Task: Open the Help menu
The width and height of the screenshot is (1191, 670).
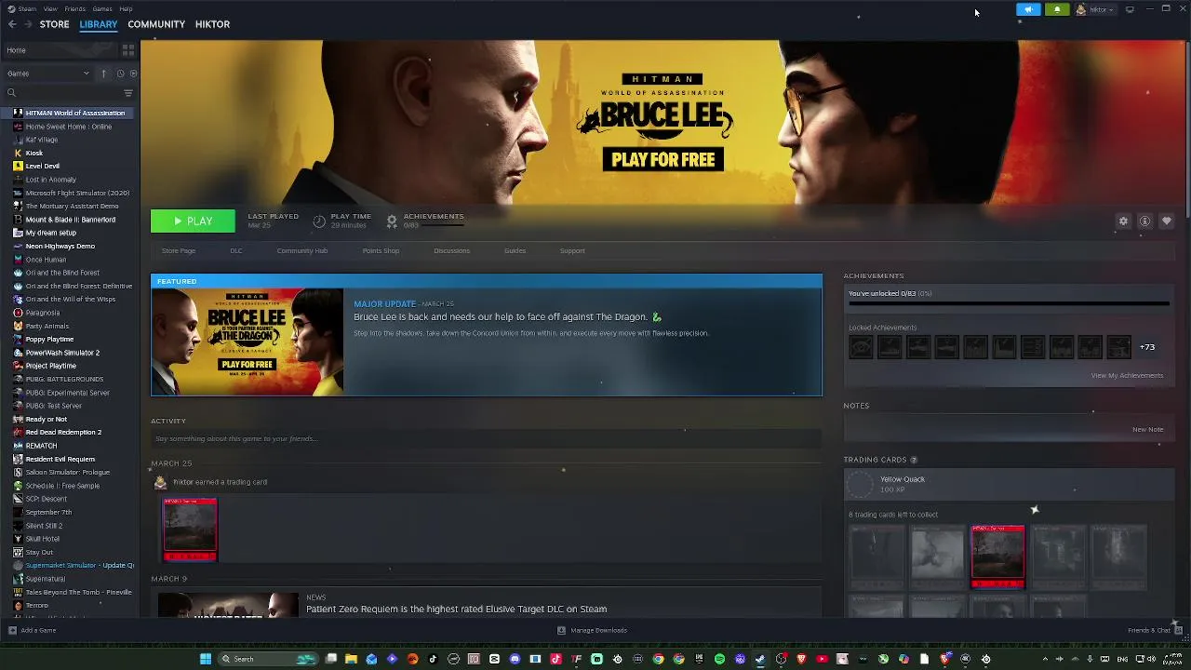Action: coord(126,9)
